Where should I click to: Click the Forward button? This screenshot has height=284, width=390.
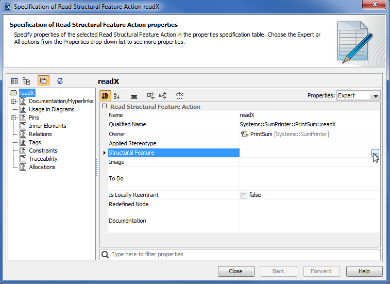pyautogui.click(x=321, y=271)
